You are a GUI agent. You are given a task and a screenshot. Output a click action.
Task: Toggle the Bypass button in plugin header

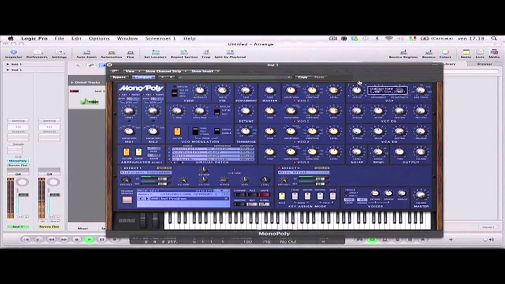click(x=119, y=77)
